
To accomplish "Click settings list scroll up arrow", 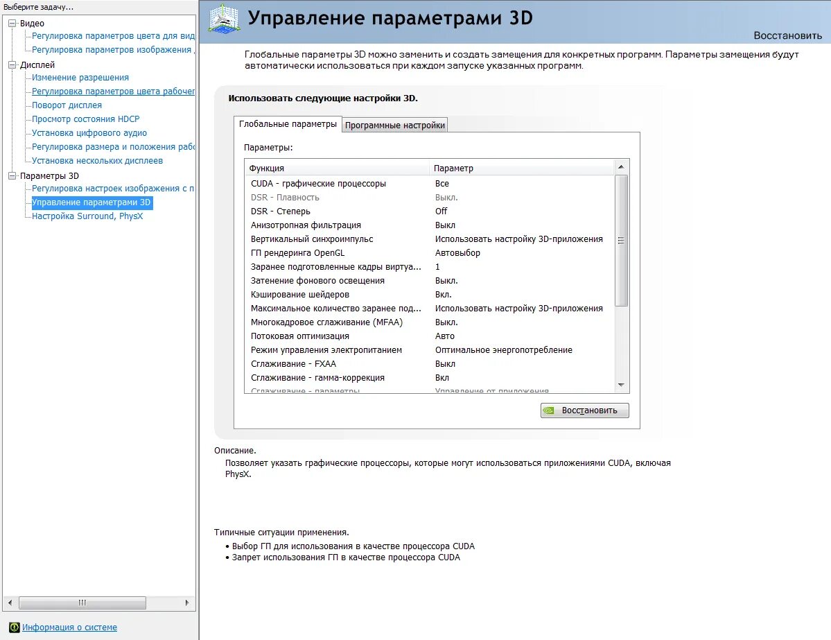I will (621, 167).
